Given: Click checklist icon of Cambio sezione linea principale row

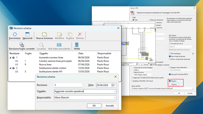Looking at the screenshot, I should click(x=16, y=61).
